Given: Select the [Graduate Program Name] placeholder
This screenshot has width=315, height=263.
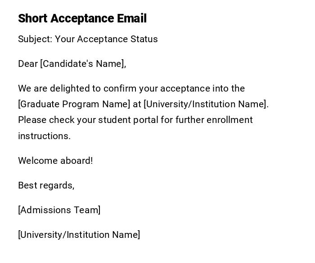Looking at the screenshot, I should coord(74,104).
